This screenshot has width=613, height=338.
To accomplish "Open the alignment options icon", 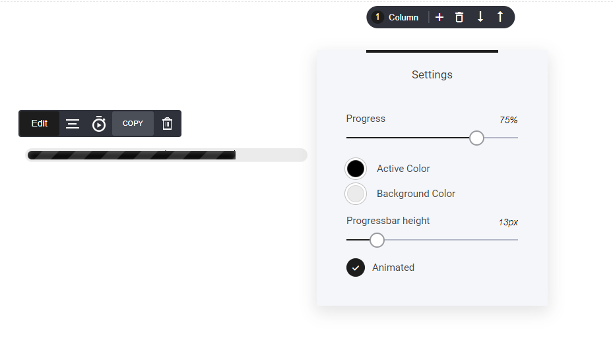I will (73, 124).
